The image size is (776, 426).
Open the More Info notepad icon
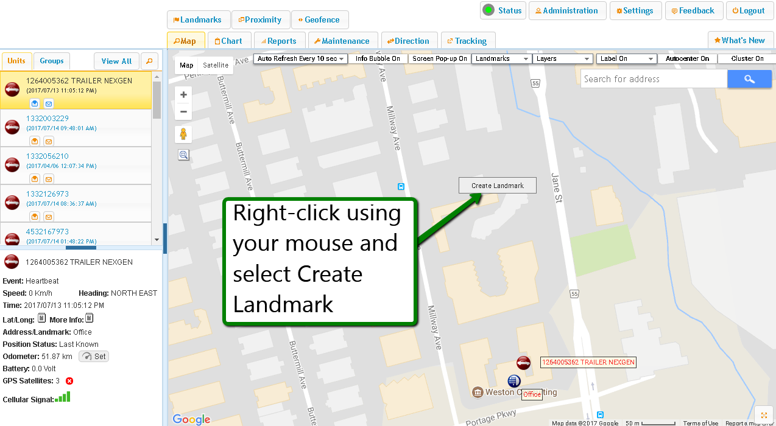pos(89,318)
